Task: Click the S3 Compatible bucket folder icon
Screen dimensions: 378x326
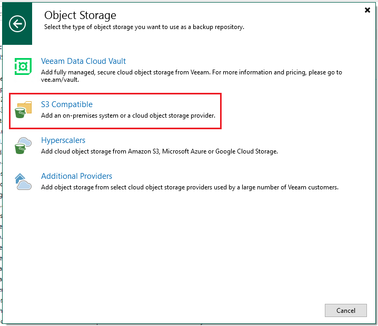Action: pos(23,110)
